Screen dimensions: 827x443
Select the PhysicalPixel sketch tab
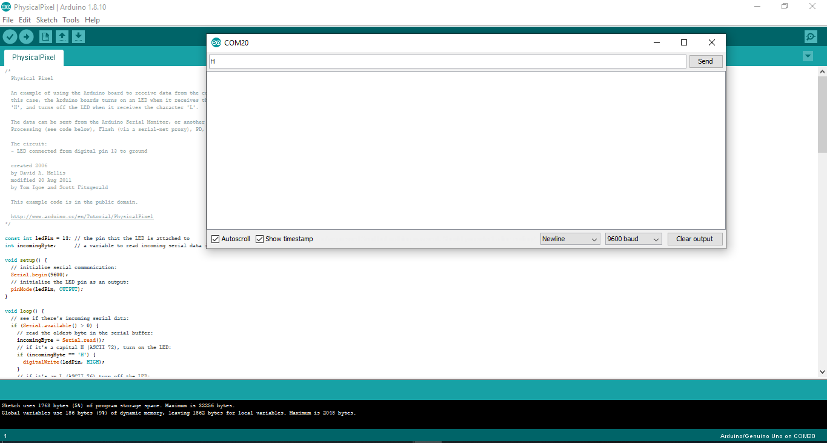pos(34,58)
